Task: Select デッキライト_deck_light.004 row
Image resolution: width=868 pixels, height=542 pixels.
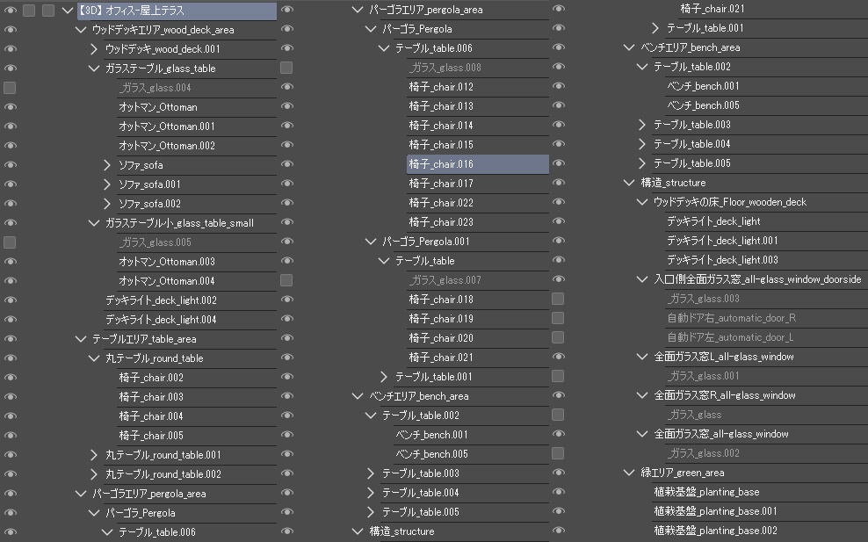Action: tap(190, 320)
